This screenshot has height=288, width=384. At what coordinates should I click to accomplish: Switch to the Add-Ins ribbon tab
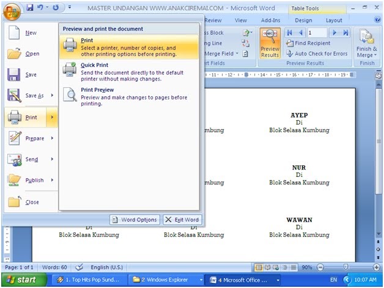270,20
